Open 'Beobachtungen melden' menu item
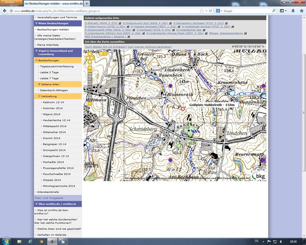 pos(53,29)
